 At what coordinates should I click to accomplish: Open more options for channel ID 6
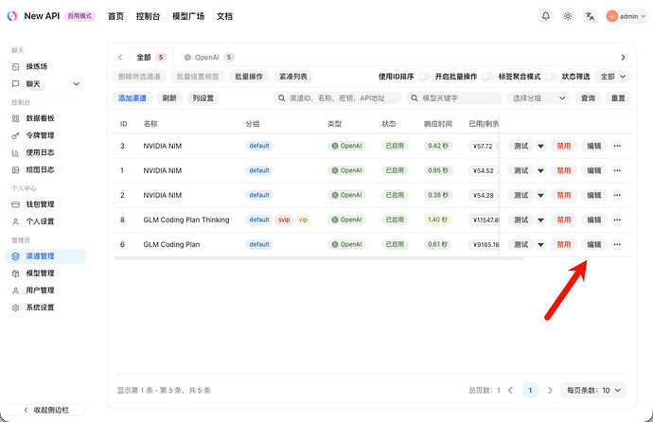click(617, 244)
